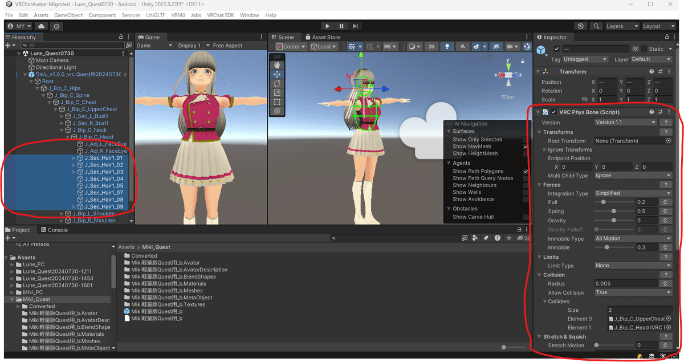Open Allow Collision dropdown (True)
Screen dimensions: 684x362
633,292
